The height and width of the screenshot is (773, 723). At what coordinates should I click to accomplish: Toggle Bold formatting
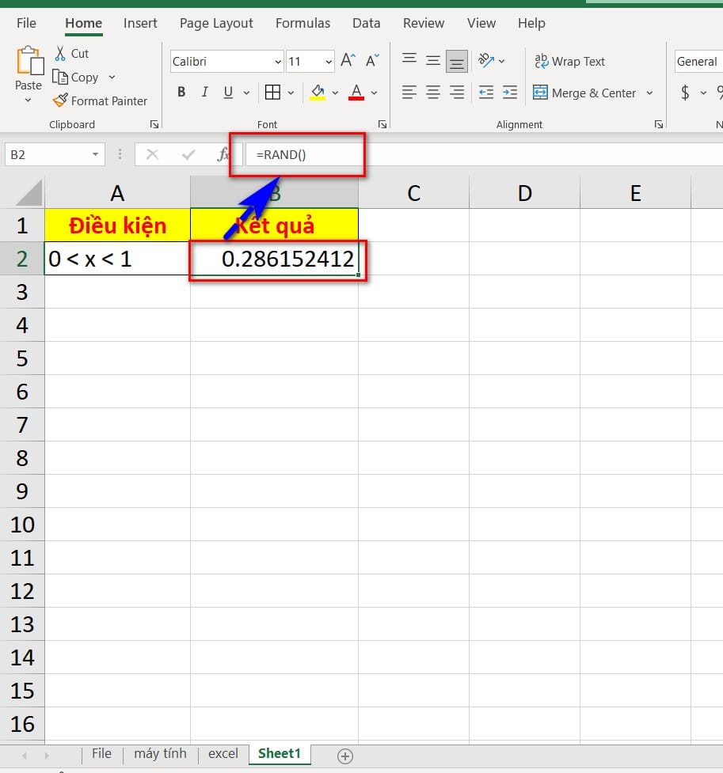pos(181,93)
